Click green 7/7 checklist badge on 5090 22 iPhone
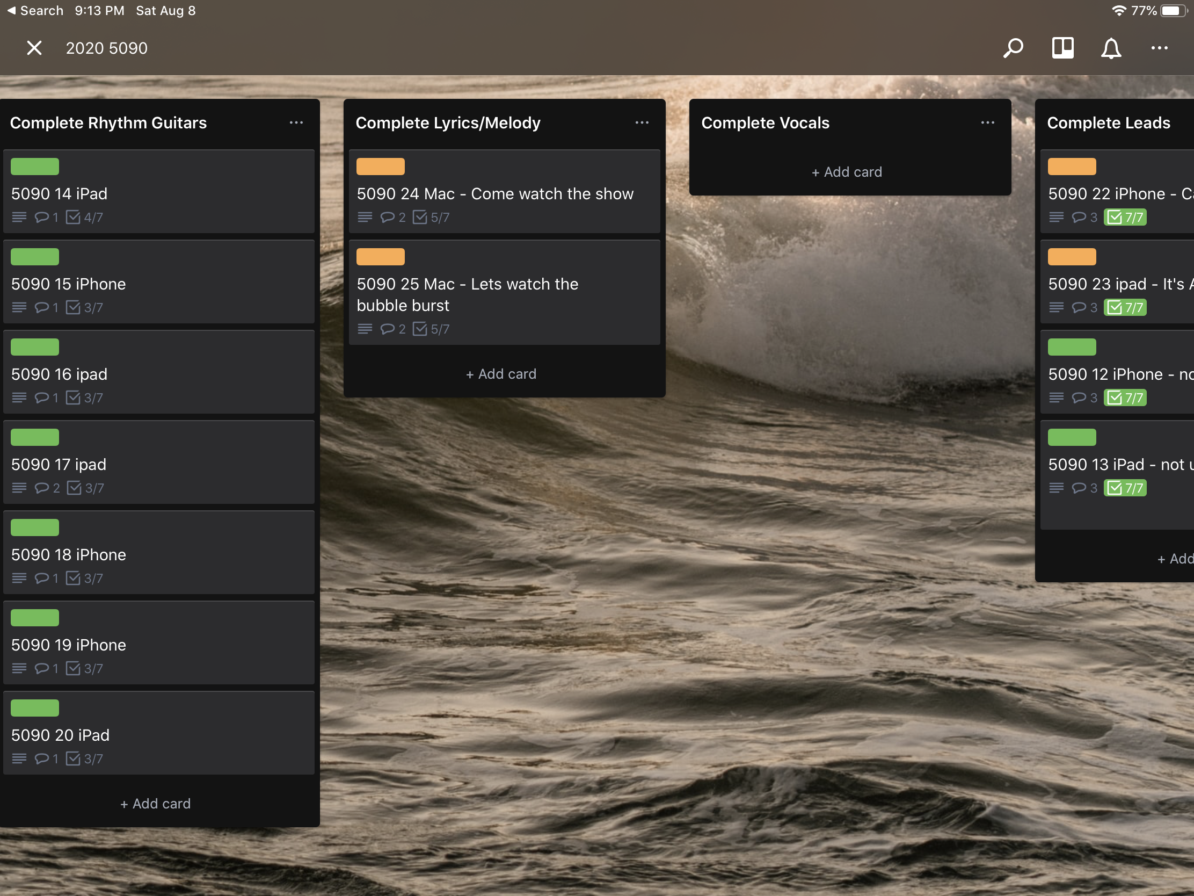 pos(1125,217)
